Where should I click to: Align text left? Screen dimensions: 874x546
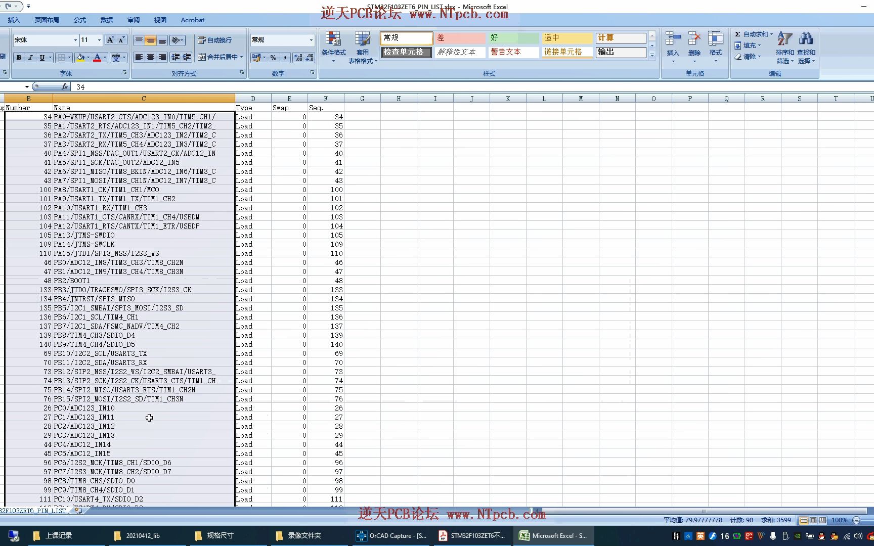139,57
